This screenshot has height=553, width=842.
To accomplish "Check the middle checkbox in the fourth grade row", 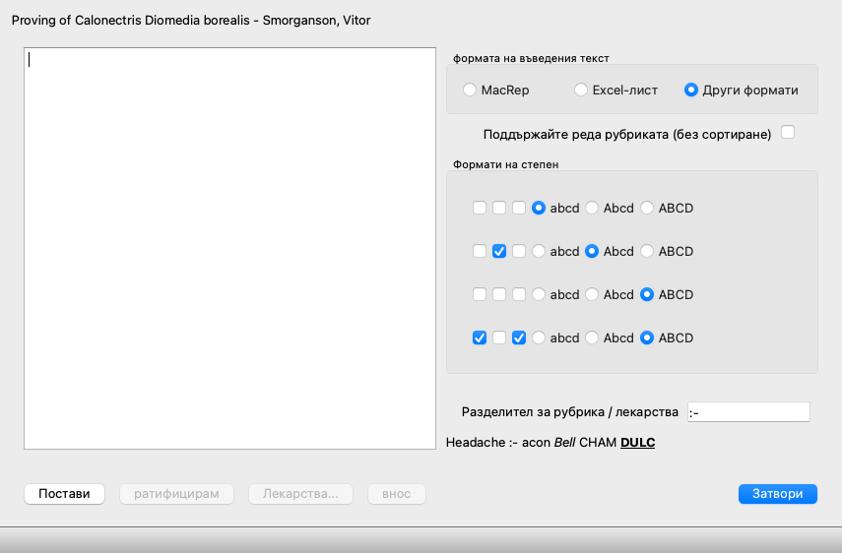I will (499, 338).
